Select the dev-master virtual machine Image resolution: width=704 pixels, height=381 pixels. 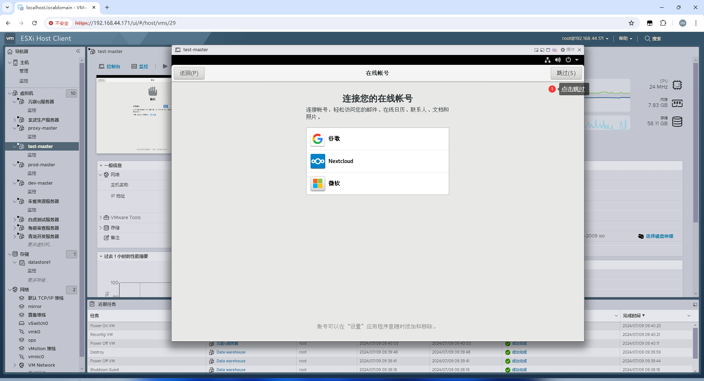(40, 183)
